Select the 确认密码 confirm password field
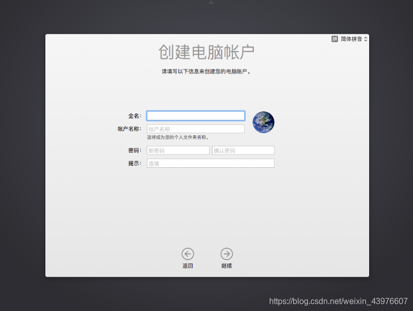Screen dimensions: 413x311 243,150
